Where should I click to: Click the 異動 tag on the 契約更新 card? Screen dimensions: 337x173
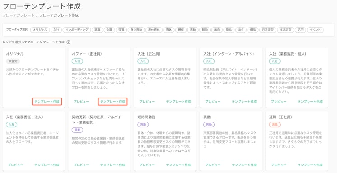coord(77,130)
